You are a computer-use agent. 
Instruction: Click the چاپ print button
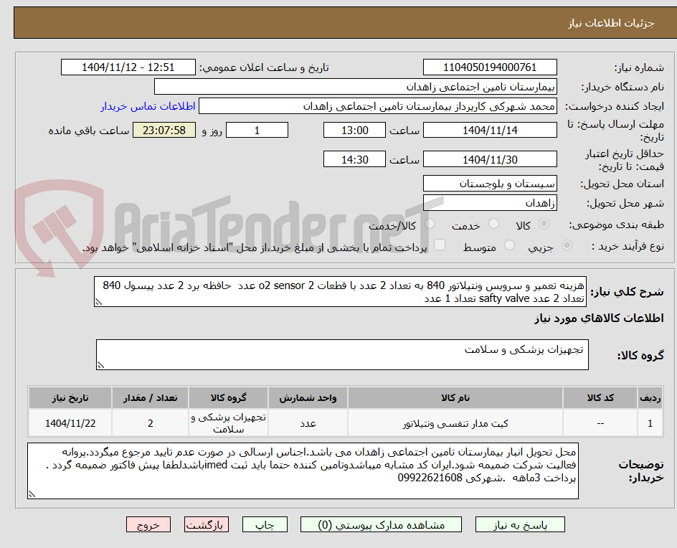265,524
